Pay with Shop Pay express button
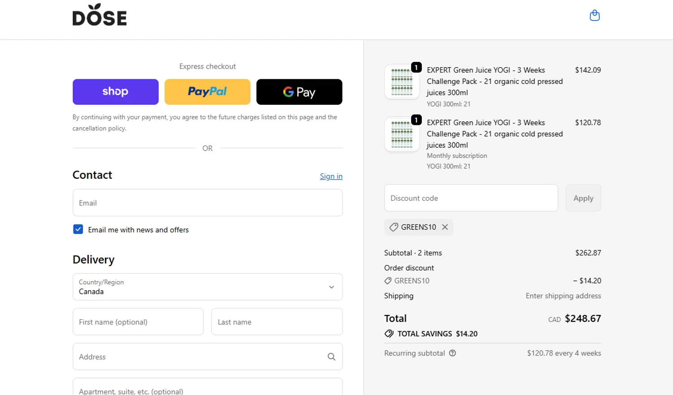Viewport: 673px width, 395px height. (x=115, y=92)
